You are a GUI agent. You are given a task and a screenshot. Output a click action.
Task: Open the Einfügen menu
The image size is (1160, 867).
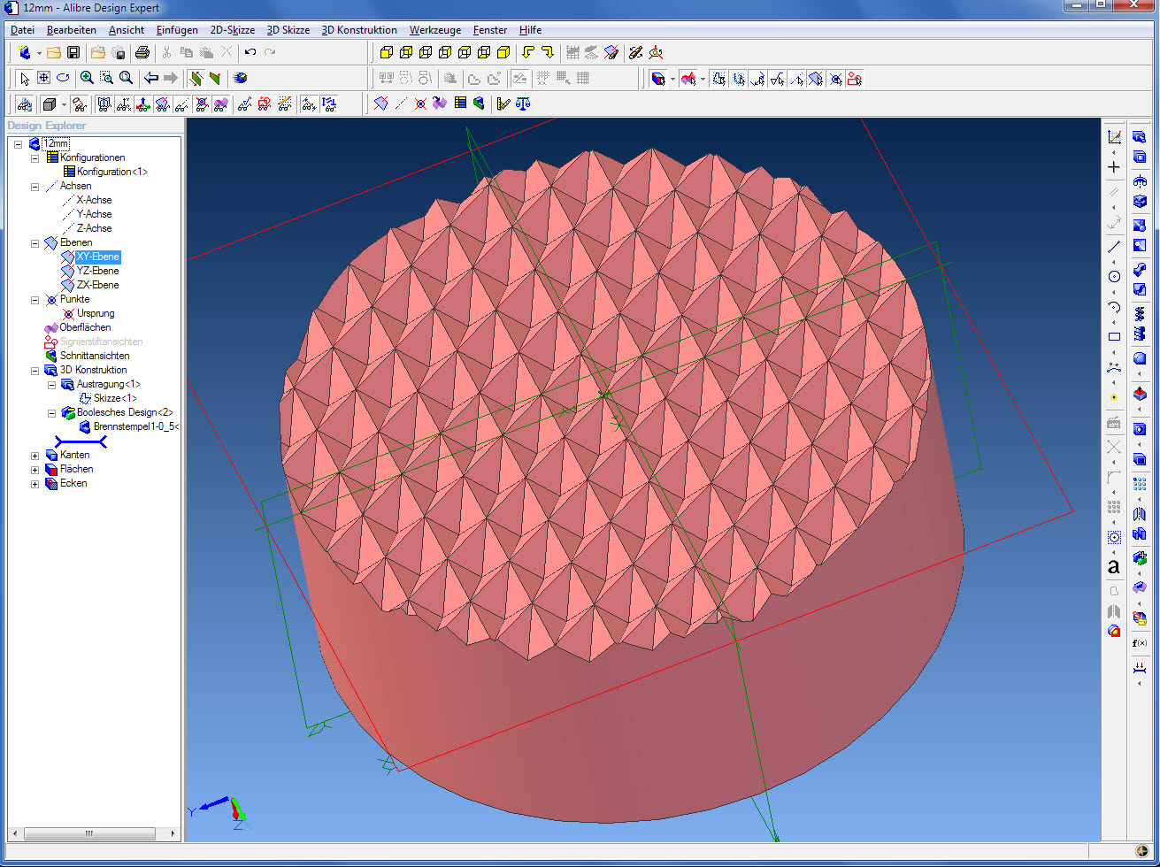tap(177, 30)
